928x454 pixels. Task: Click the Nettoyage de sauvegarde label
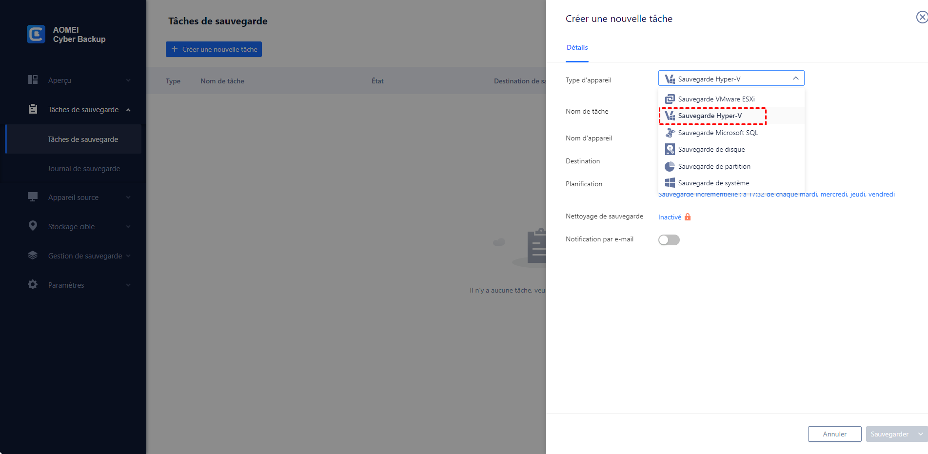click(604, 216)
